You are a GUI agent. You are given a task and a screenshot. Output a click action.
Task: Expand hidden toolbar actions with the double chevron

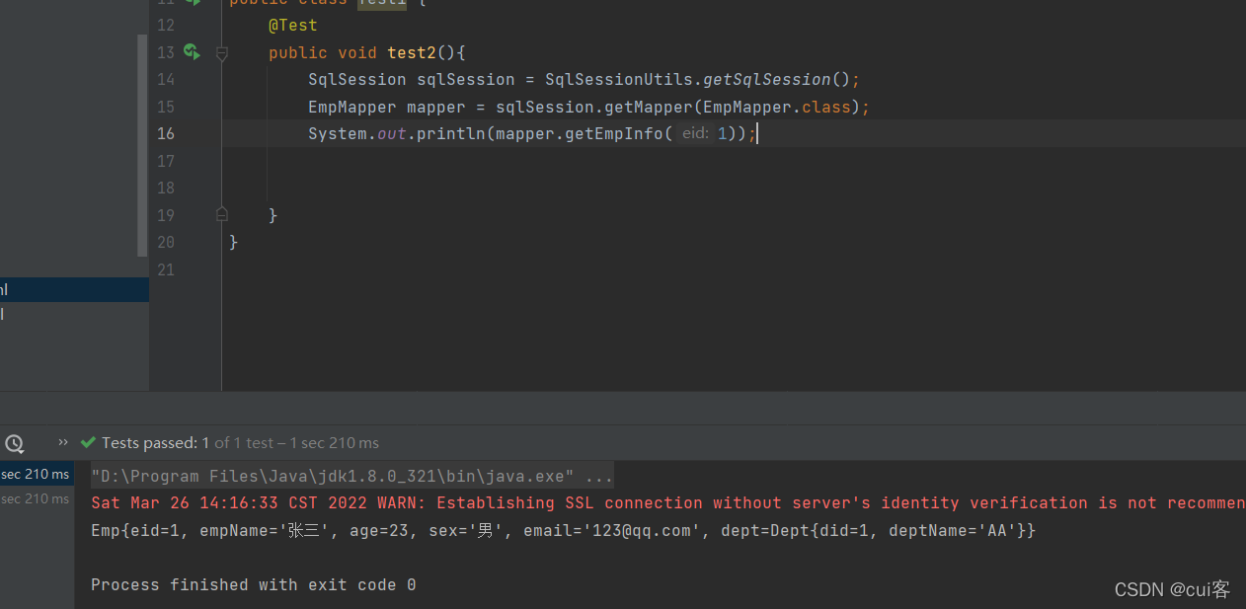pyautogui.click(x=63, y=442)
